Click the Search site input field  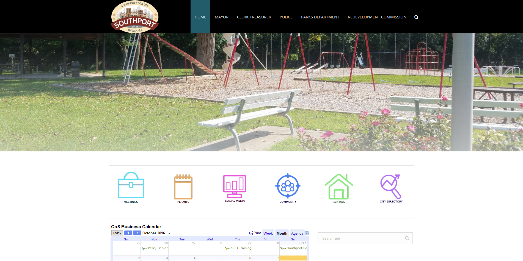point(362,238)
